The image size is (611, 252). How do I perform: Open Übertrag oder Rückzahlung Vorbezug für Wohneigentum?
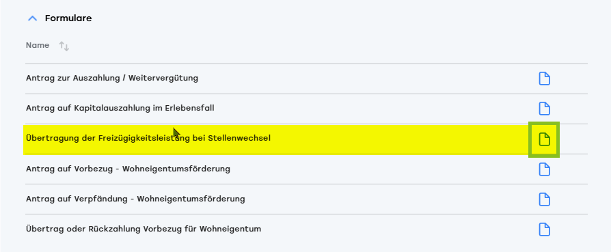click(144, 229)
